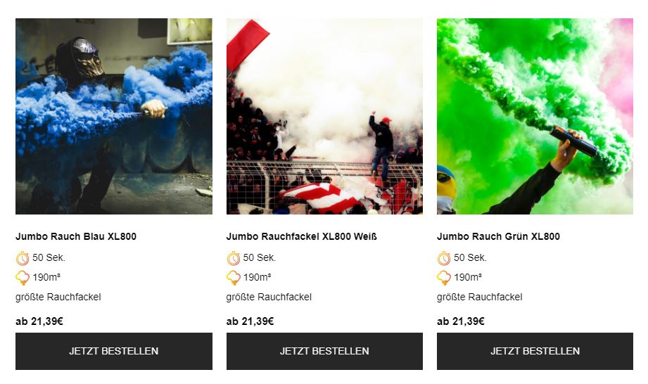The height and width of the screenshot is (384, 648).
Task: Click the ab 21,39€ price of Rauchfackel Weiß
Action: (x=250, y=321)
